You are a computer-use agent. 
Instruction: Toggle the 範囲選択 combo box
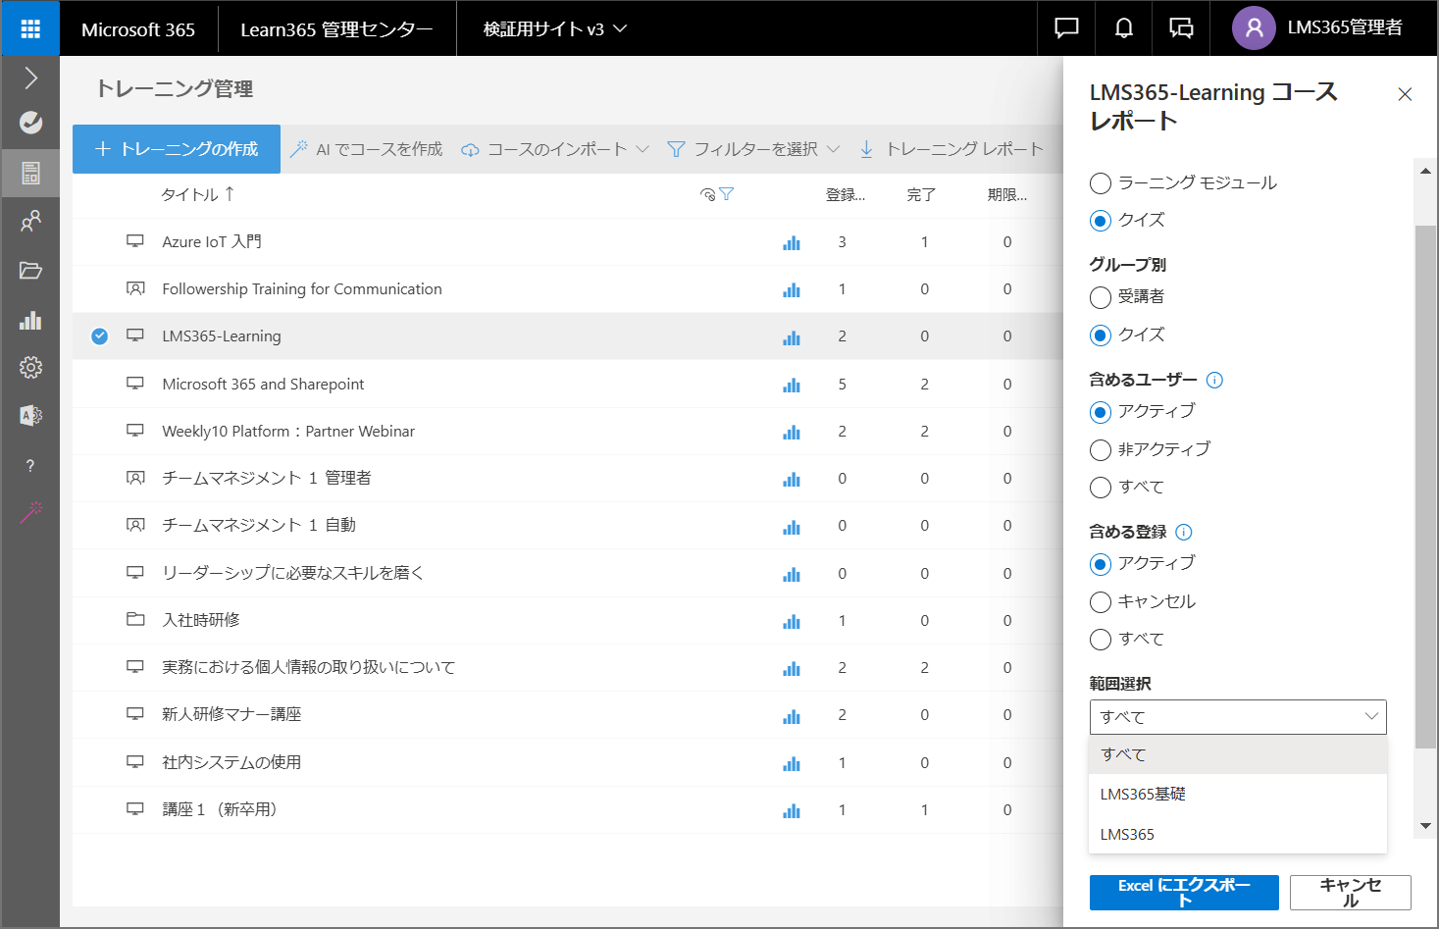pos(1238,717)
